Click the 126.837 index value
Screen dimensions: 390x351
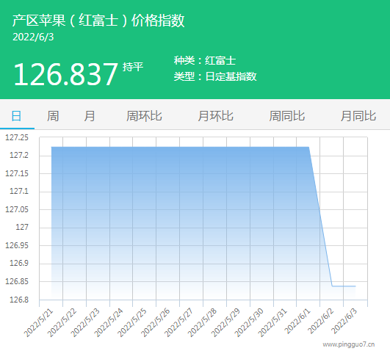[65, 74]
